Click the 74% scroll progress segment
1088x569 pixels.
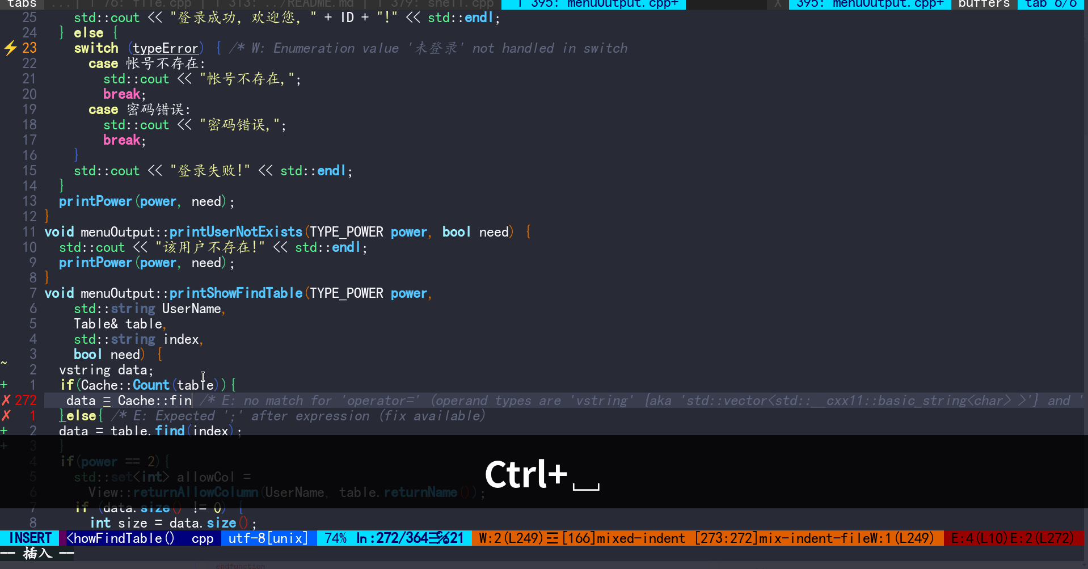coord(335,538)
